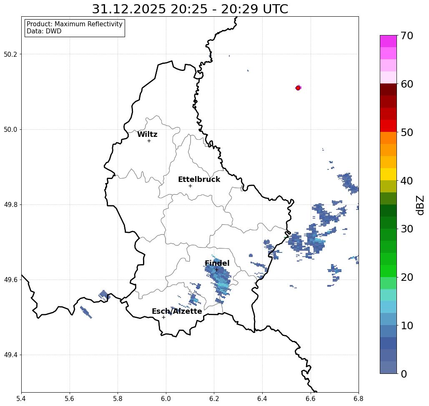Click the dark maroon swatch just below 60 dBZ

388,90
